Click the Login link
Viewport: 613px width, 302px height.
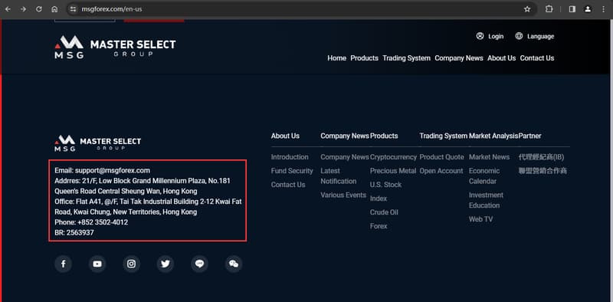click(490, 36)
